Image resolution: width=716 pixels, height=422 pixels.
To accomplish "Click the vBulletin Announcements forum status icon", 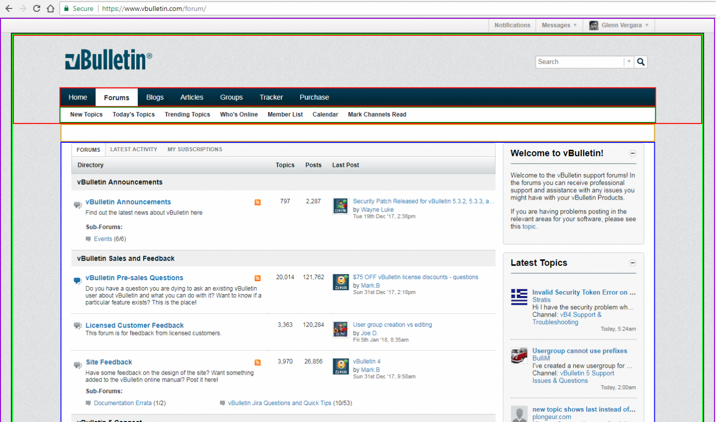I will pyautogui.click(x=78, y=205).
